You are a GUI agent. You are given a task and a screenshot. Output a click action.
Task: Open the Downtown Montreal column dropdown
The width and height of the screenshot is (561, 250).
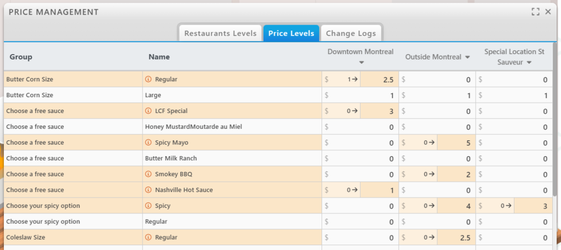coord(360,62)
